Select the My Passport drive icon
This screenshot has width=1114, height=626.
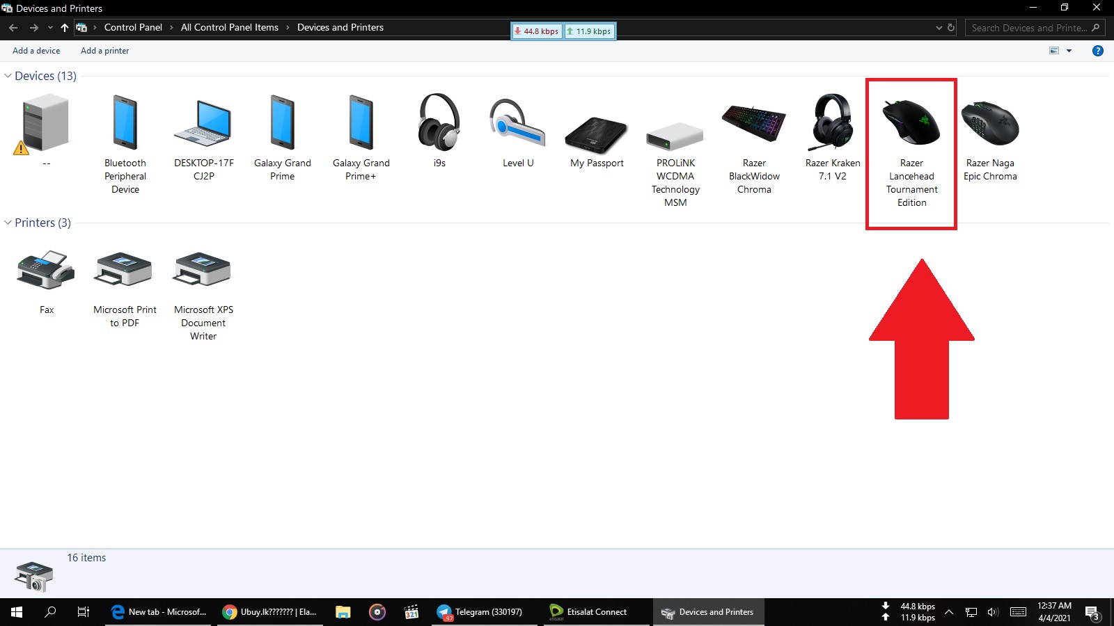[x=597, y=135]
